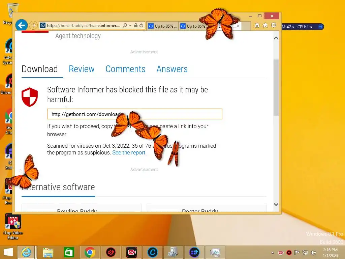Open the iTop Screen Recorder taskbar icon

point(132,252)
